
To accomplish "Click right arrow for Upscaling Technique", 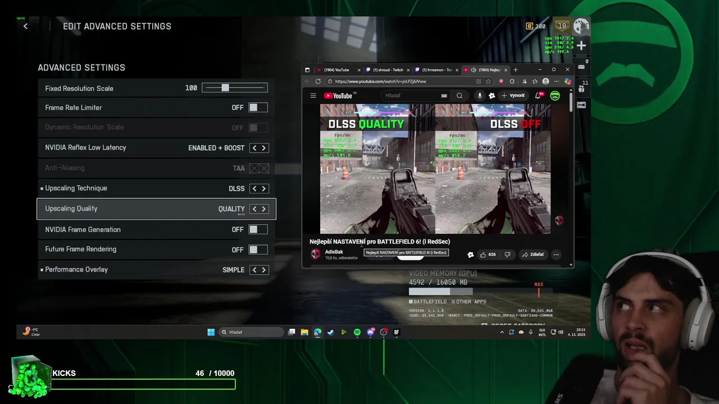I will pyautogui.click(x=263, y=189).
